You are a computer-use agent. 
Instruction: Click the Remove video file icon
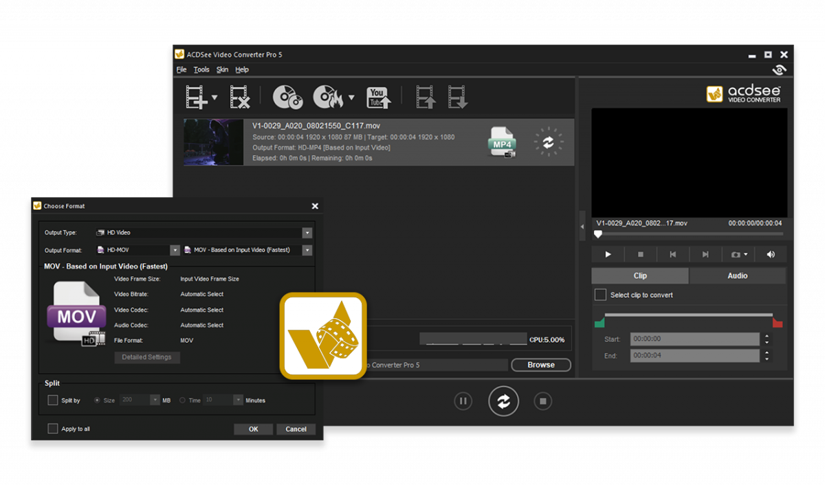pos(239,98)
